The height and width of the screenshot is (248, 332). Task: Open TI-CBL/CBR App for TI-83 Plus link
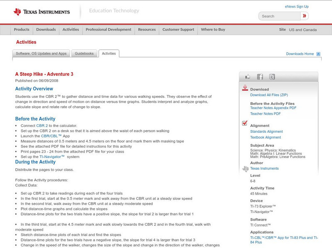point(284,240)
